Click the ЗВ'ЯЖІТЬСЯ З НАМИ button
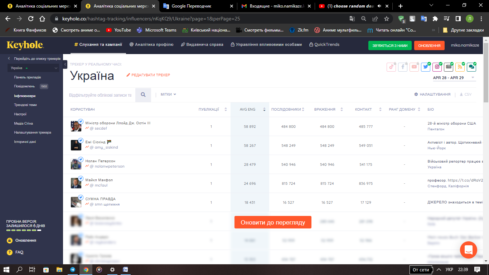The height and width of the screenshot is (275, 489). (x=390, y=45)
